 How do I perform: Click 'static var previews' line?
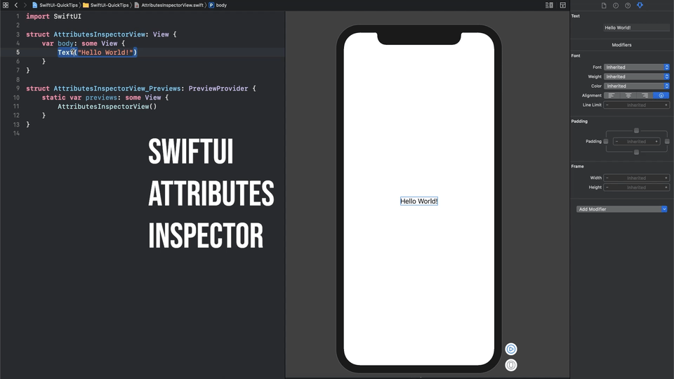pyautogui.click(x=105, y=98)
